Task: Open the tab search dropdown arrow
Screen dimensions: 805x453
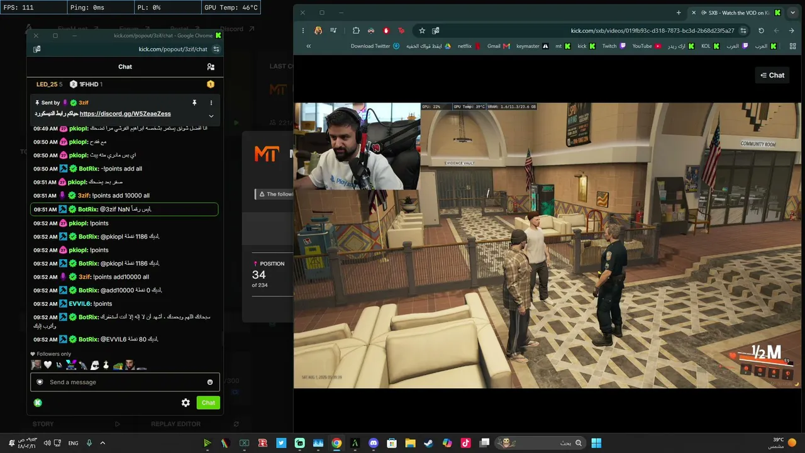Action: point(792,13)
